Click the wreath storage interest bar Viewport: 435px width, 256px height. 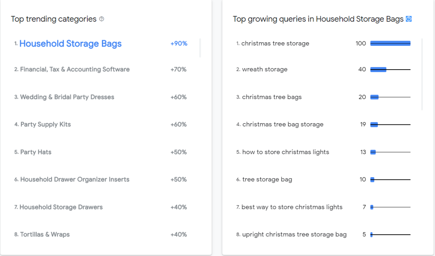click(378, 70)
